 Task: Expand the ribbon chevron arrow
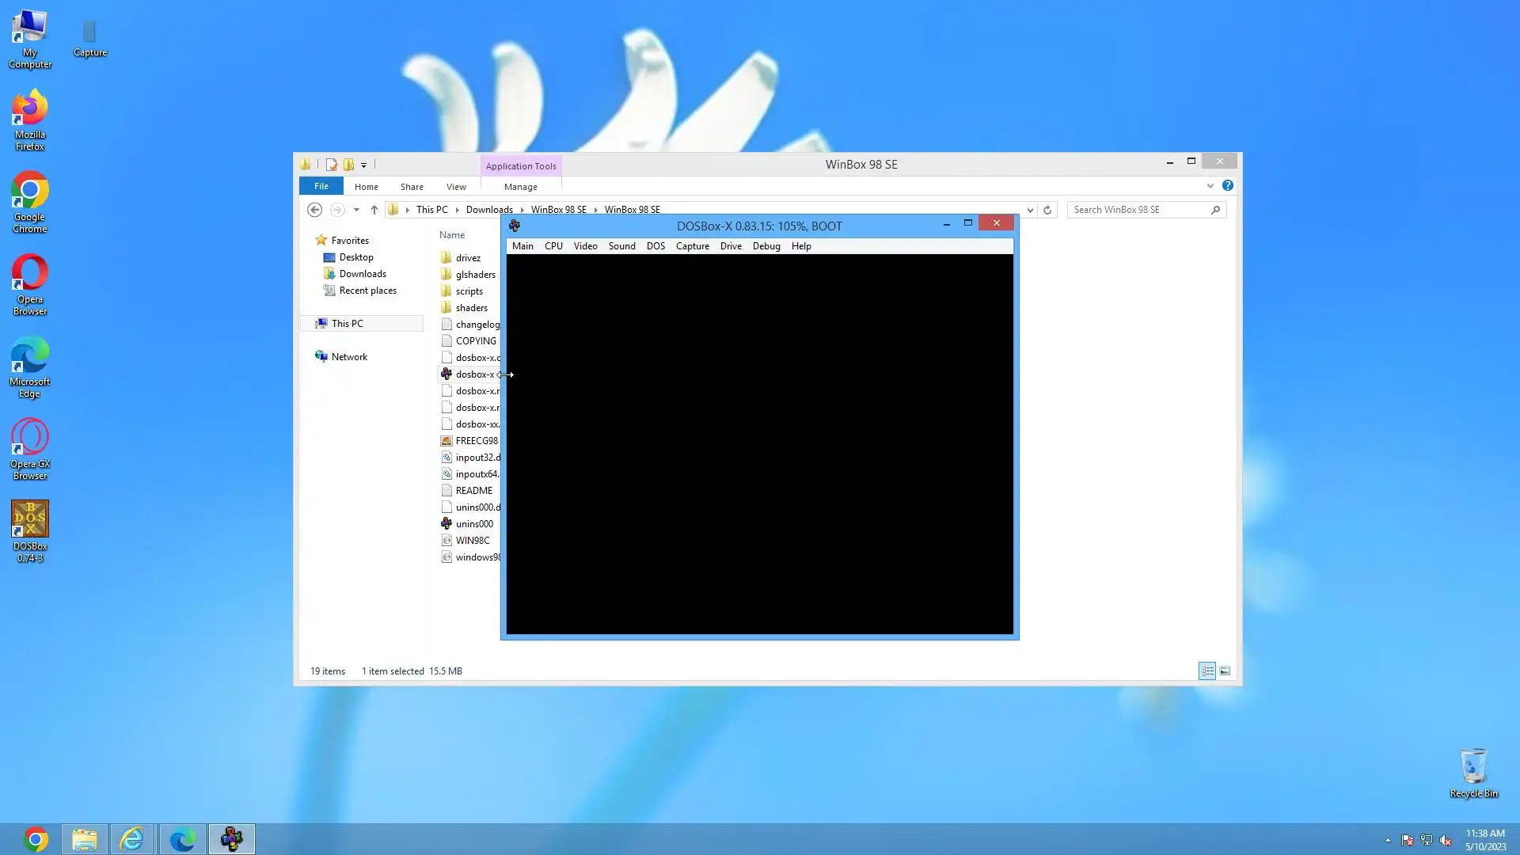point(1210,186)
